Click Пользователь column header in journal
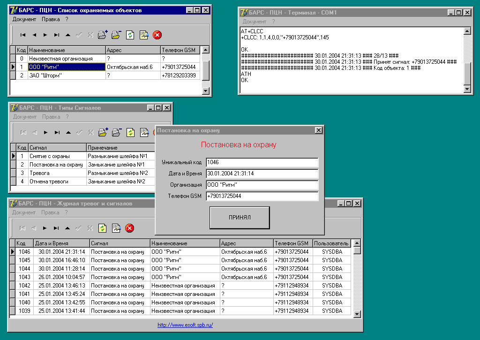Screen dimensions: 480x340 pyautogui.click(x=331, y=243)
